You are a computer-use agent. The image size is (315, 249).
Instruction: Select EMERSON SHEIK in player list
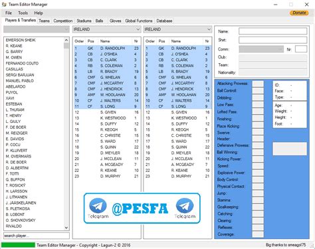point(21,40)
